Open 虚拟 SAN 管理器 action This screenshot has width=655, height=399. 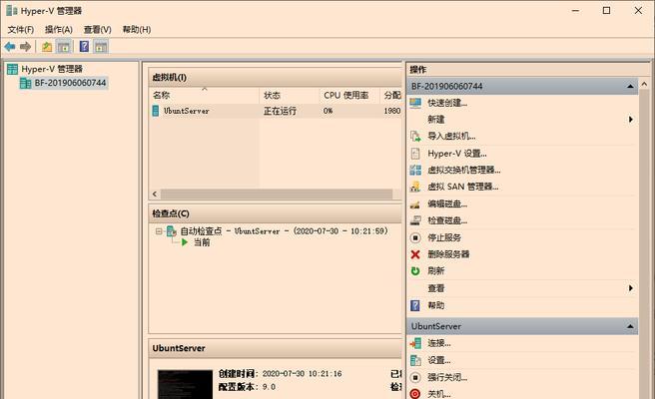coord(463,187)
